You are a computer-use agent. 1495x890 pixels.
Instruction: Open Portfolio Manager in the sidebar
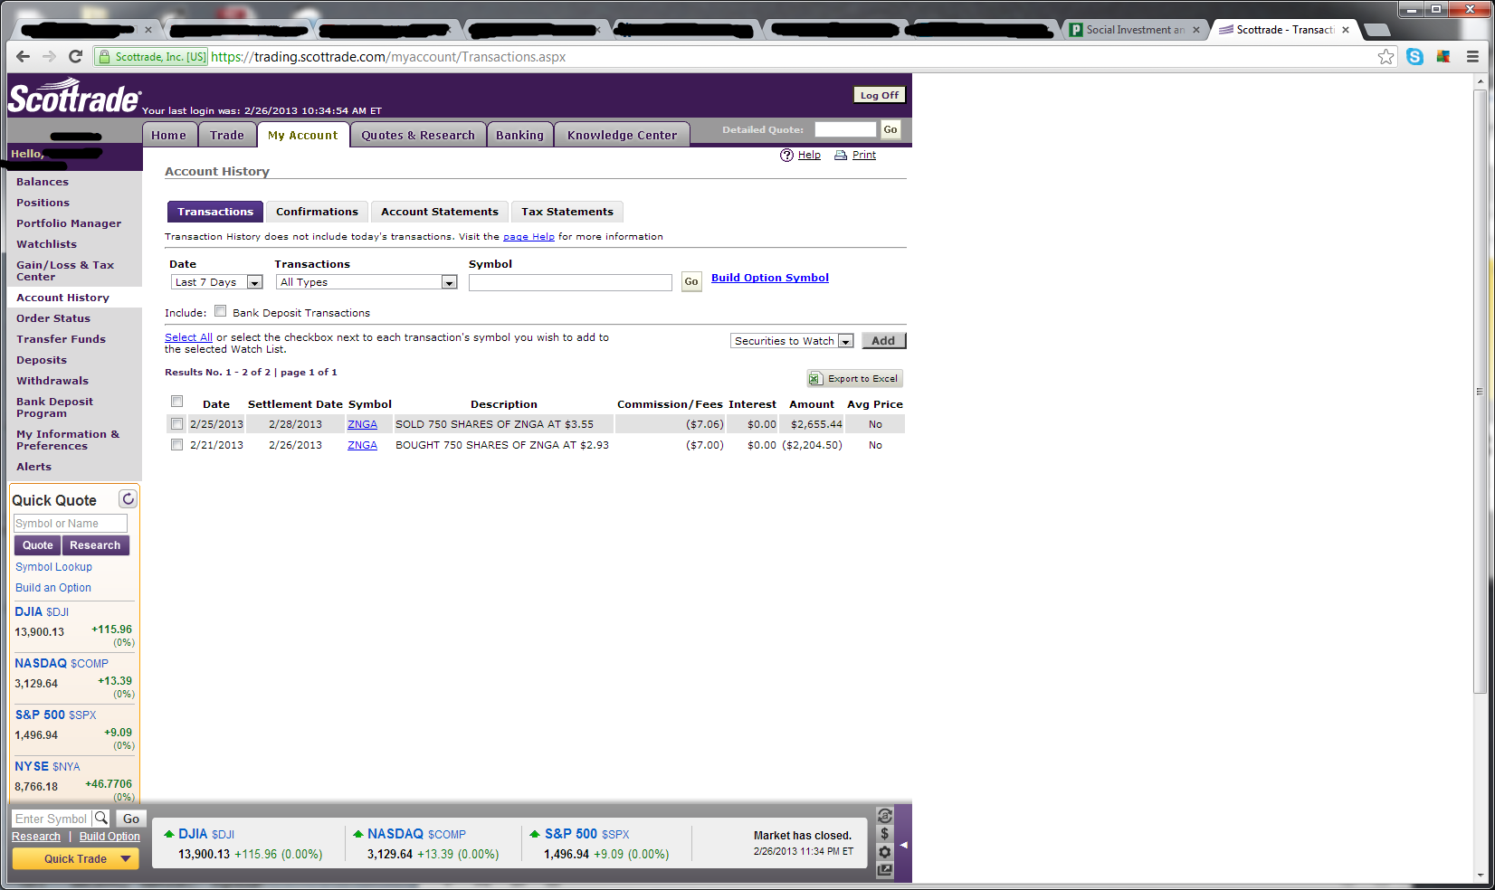(69, 223)
